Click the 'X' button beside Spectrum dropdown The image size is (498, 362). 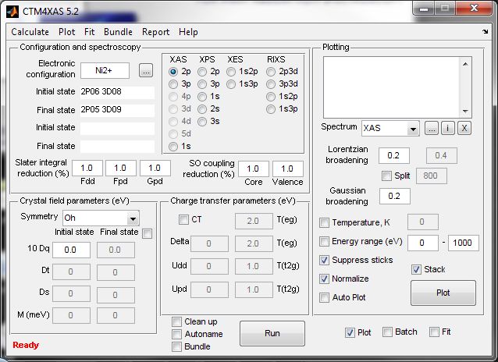point(464,128)
